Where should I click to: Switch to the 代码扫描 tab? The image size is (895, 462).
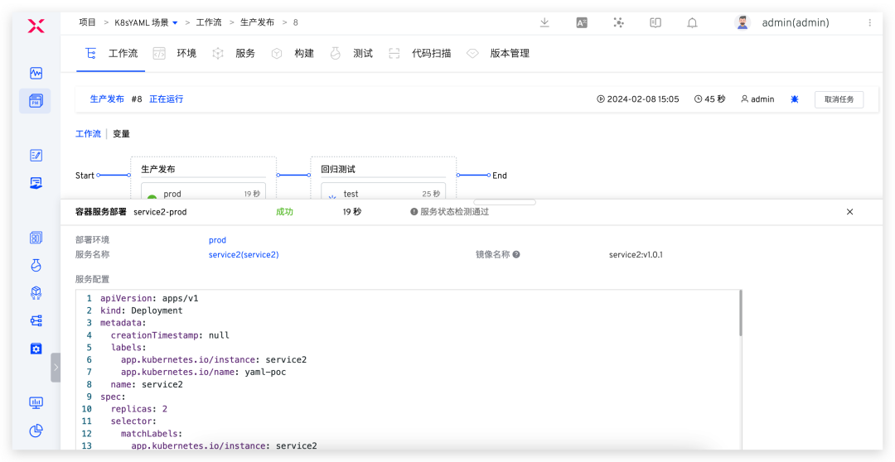pos(419,54)
